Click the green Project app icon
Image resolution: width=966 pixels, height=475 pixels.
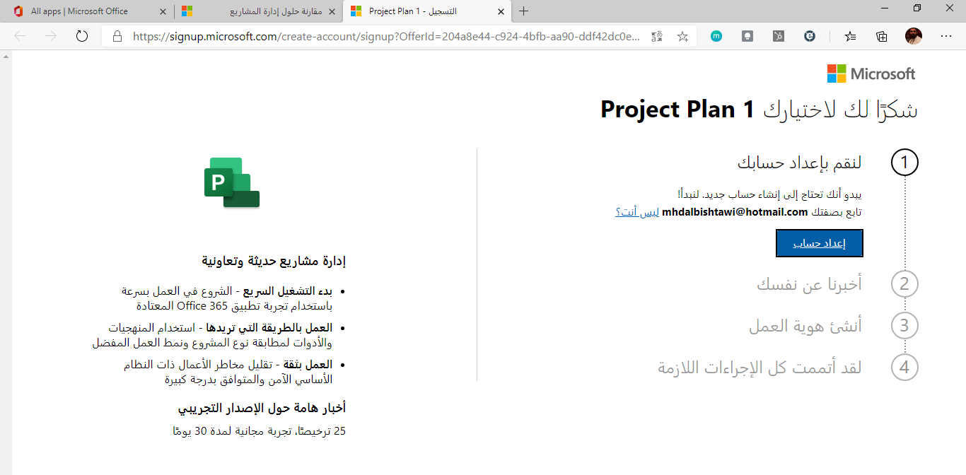pos(232,183)
